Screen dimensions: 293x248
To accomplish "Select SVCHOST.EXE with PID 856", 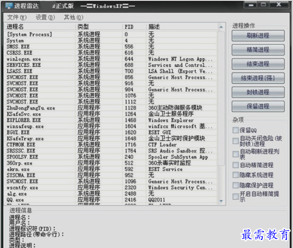I will (111, 77).
